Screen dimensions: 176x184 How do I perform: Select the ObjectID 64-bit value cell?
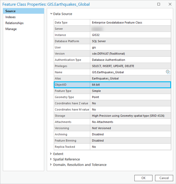tap(130, 85)
